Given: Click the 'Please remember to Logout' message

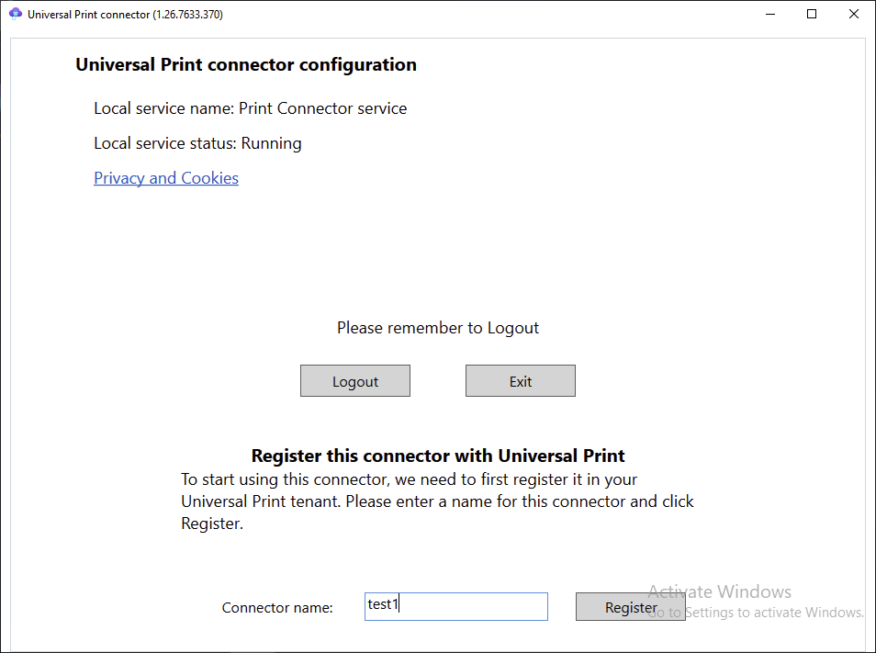Looking at the screenshot, I should click(x=438, y=328).
